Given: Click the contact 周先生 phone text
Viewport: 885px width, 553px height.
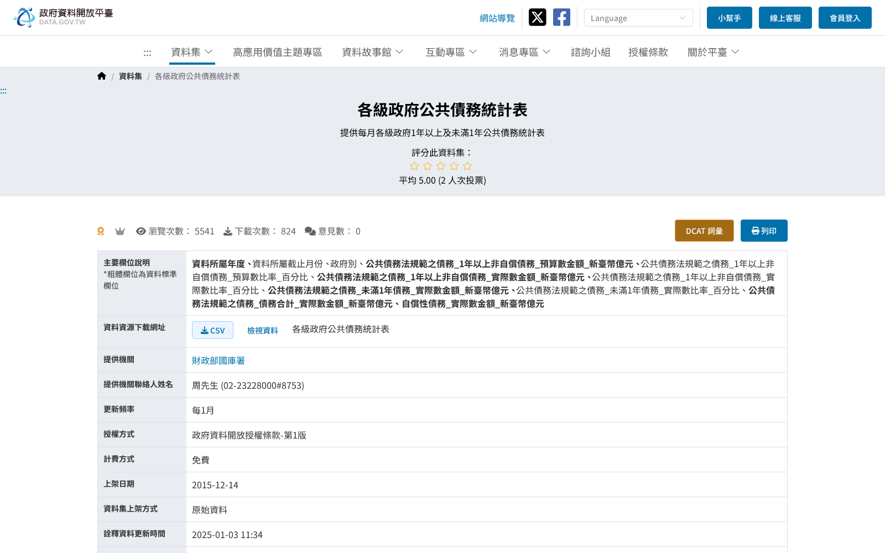Looking at the screenshot, I should [x=248, y=385].
